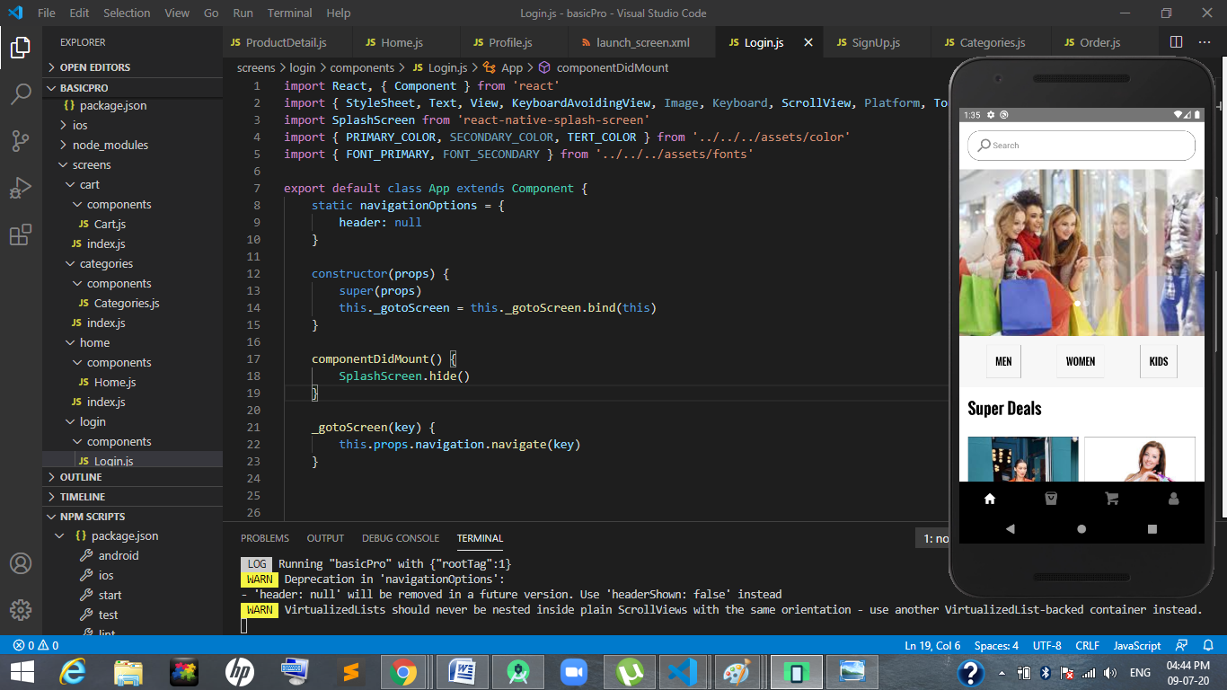The width and height of the screenshot is (1227, 690).
Task: Open the Terminal menu
Action: coord(289,13)
